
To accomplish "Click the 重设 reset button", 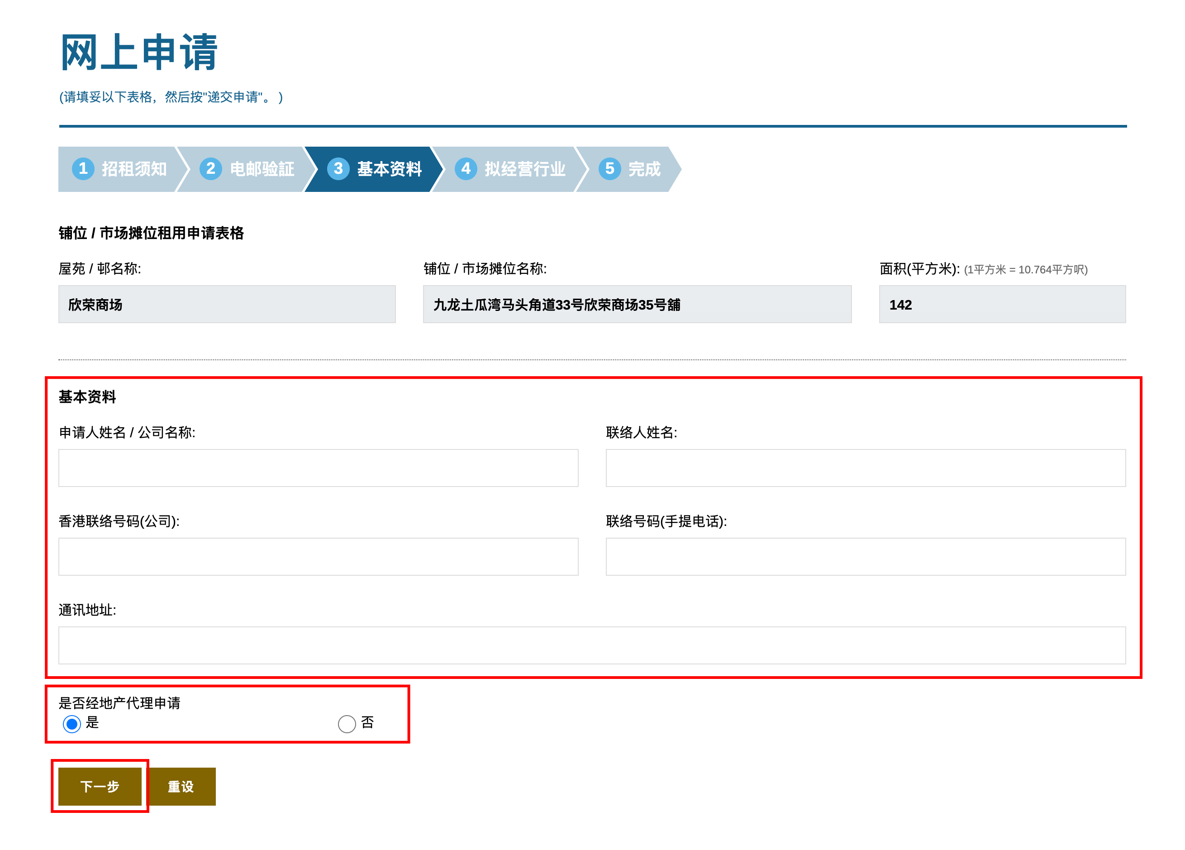I will (x=181, y=786).
